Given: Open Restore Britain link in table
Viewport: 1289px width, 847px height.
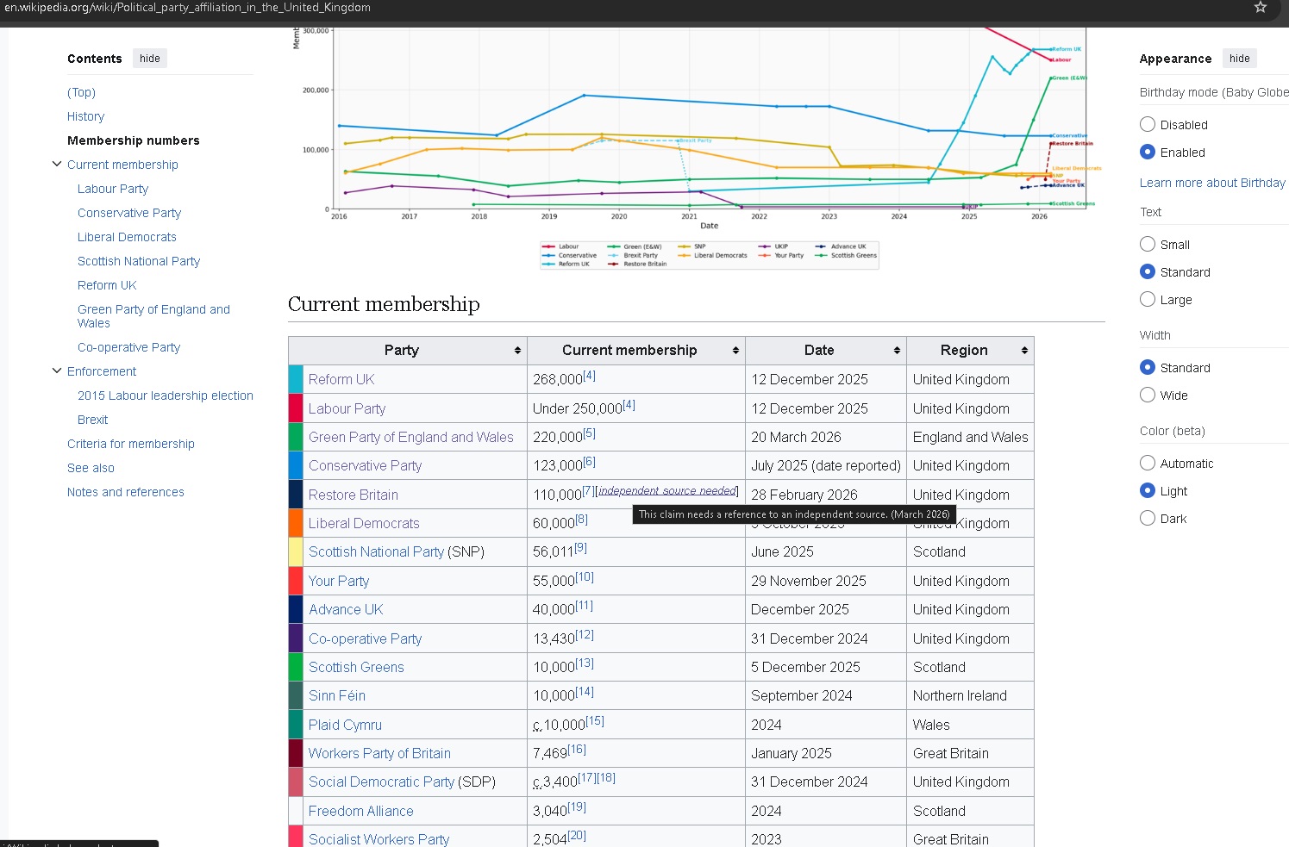Looking at the screenshot, I should (x=354, y=495).
